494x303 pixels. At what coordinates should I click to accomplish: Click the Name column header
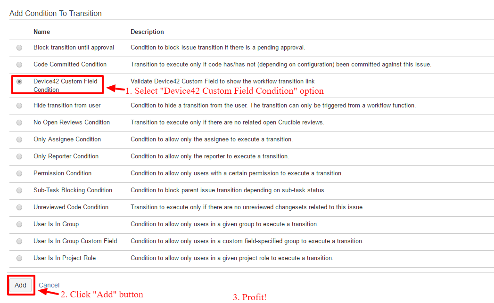41,32
